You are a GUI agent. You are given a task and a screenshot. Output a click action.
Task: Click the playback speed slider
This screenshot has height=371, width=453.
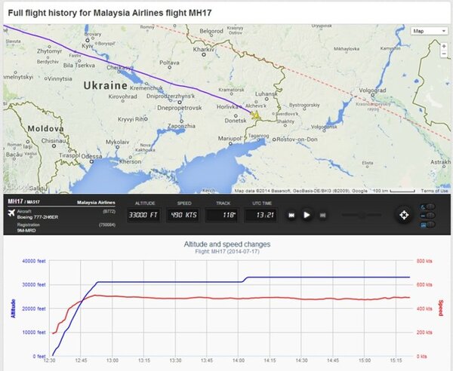tap(362, 215)
